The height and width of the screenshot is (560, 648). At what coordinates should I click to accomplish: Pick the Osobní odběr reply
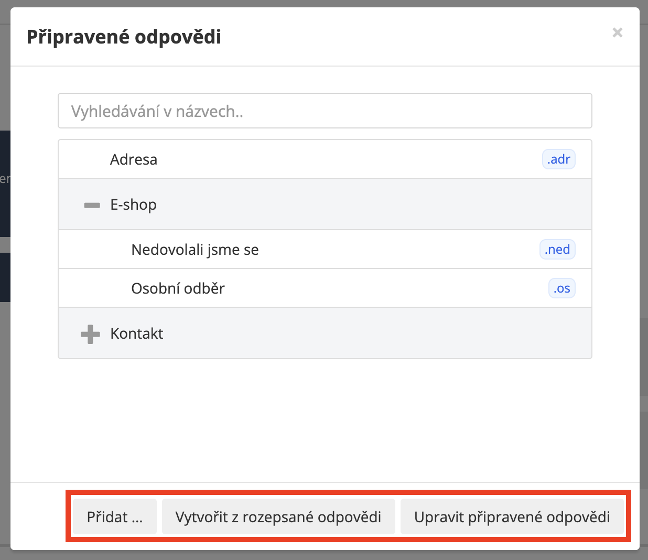tap(178, 288)
